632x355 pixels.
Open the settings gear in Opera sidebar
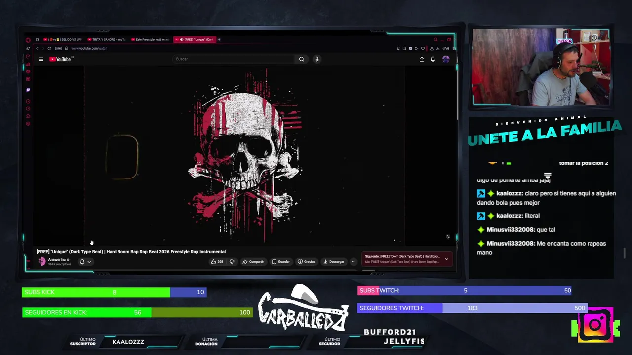tap(28, 124)
